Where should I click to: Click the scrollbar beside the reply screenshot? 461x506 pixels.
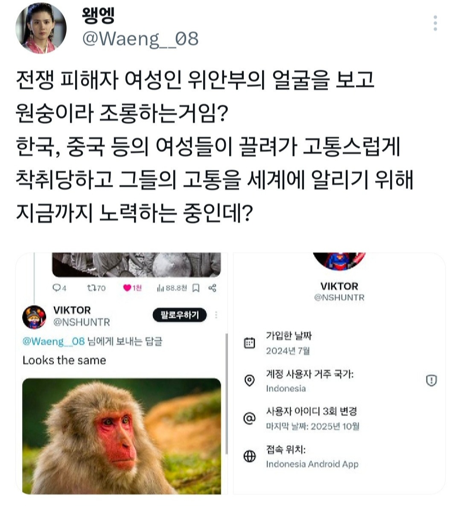point(226,394)
